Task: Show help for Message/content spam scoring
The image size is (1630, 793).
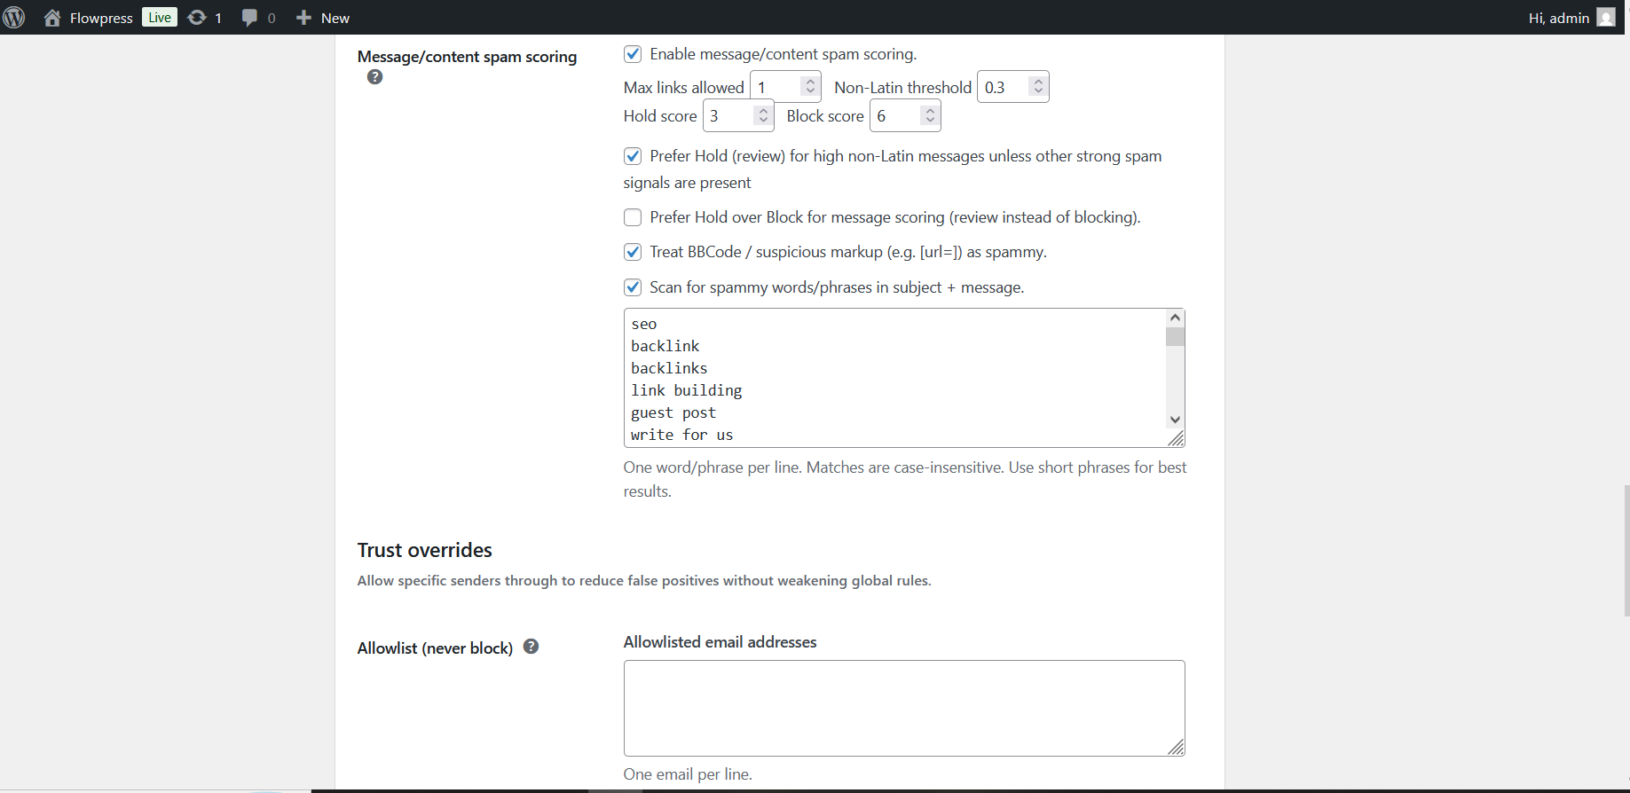Action: pyautogui.click(x=375, y=77)
